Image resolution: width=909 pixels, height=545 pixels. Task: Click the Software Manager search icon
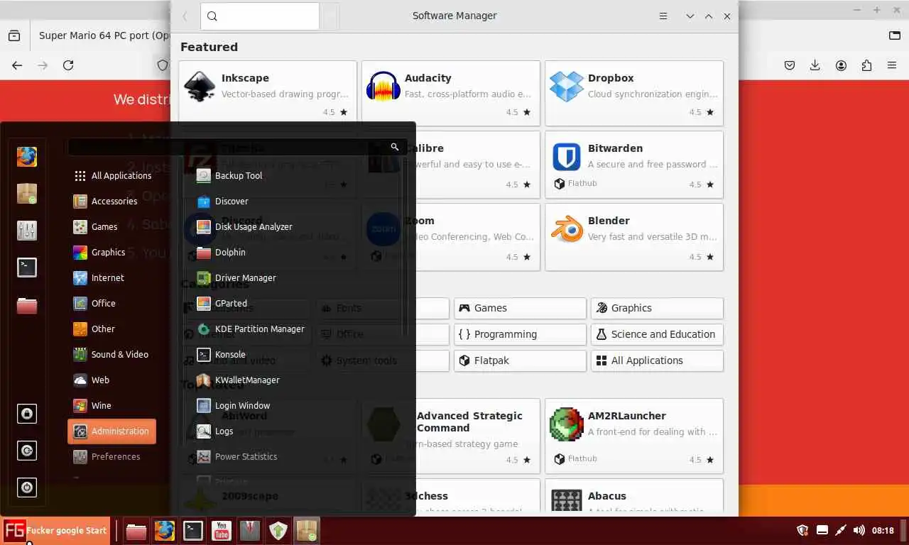(212, 16)
